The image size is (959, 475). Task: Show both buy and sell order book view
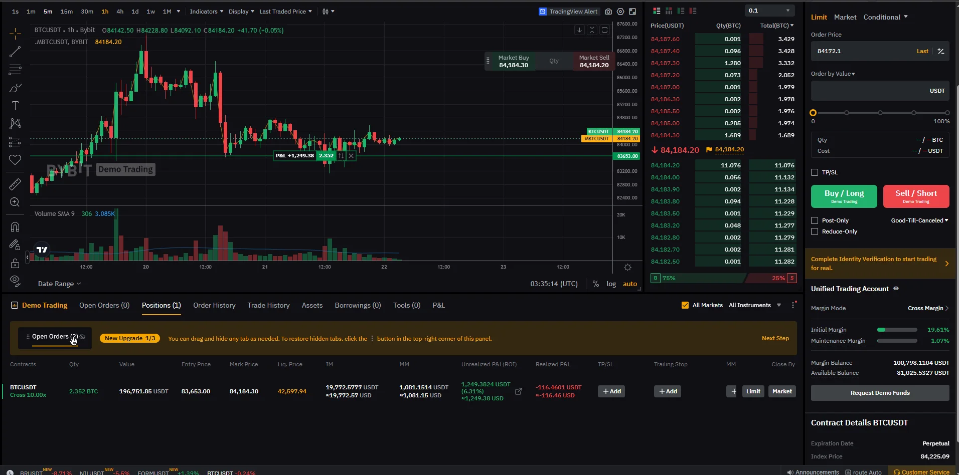tap(657, 11)
